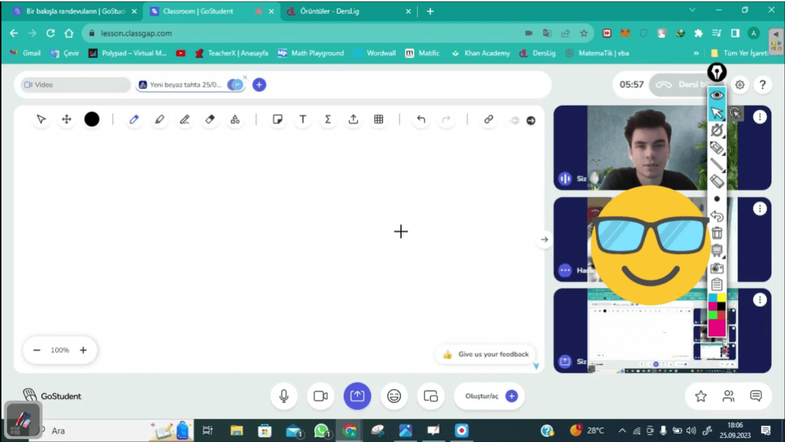The height and width of the screenshot is (442, 785).
Task: Open the black color picker in whiteboard toolbar
Action: tap(92, 119)
